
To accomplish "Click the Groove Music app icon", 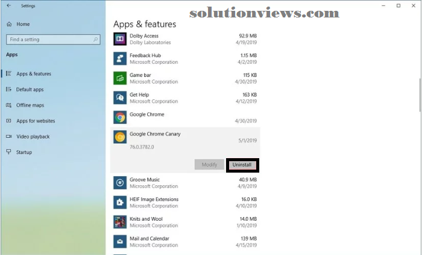I will click(120, 183).
